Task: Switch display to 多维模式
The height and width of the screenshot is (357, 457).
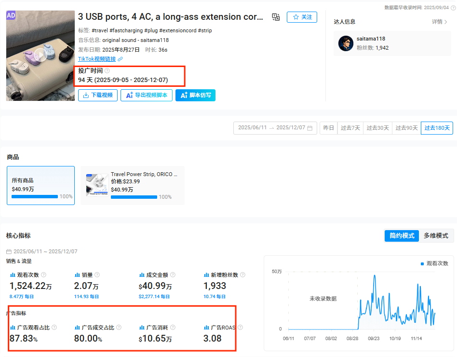Action: tap(437, 235)
